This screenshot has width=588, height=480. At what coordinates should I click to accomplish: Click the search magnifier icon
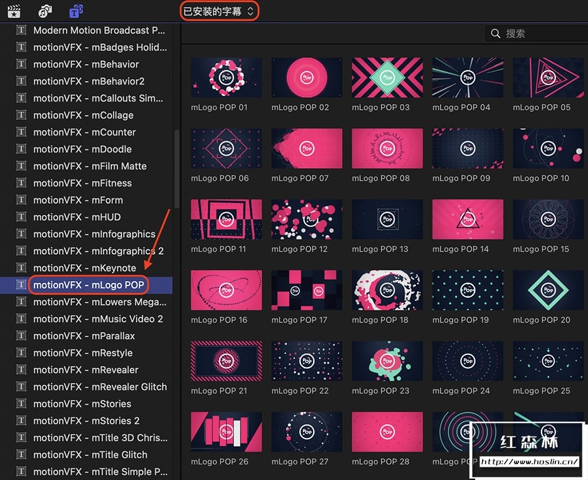click(x=495, y=33)
